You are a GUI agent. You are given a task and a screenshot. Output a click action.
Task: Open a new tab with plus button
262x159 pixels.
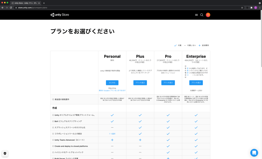pos(44,3)
